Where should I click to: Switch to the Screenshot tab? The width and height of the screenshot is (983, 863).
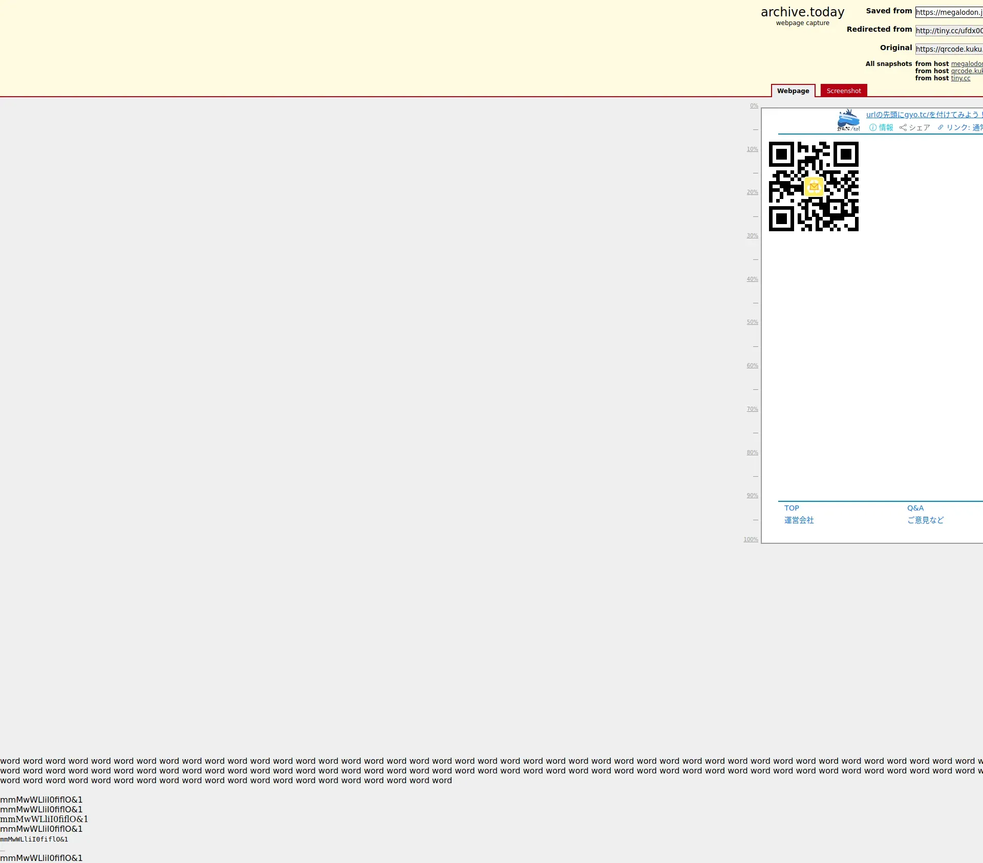pos(843,91)
